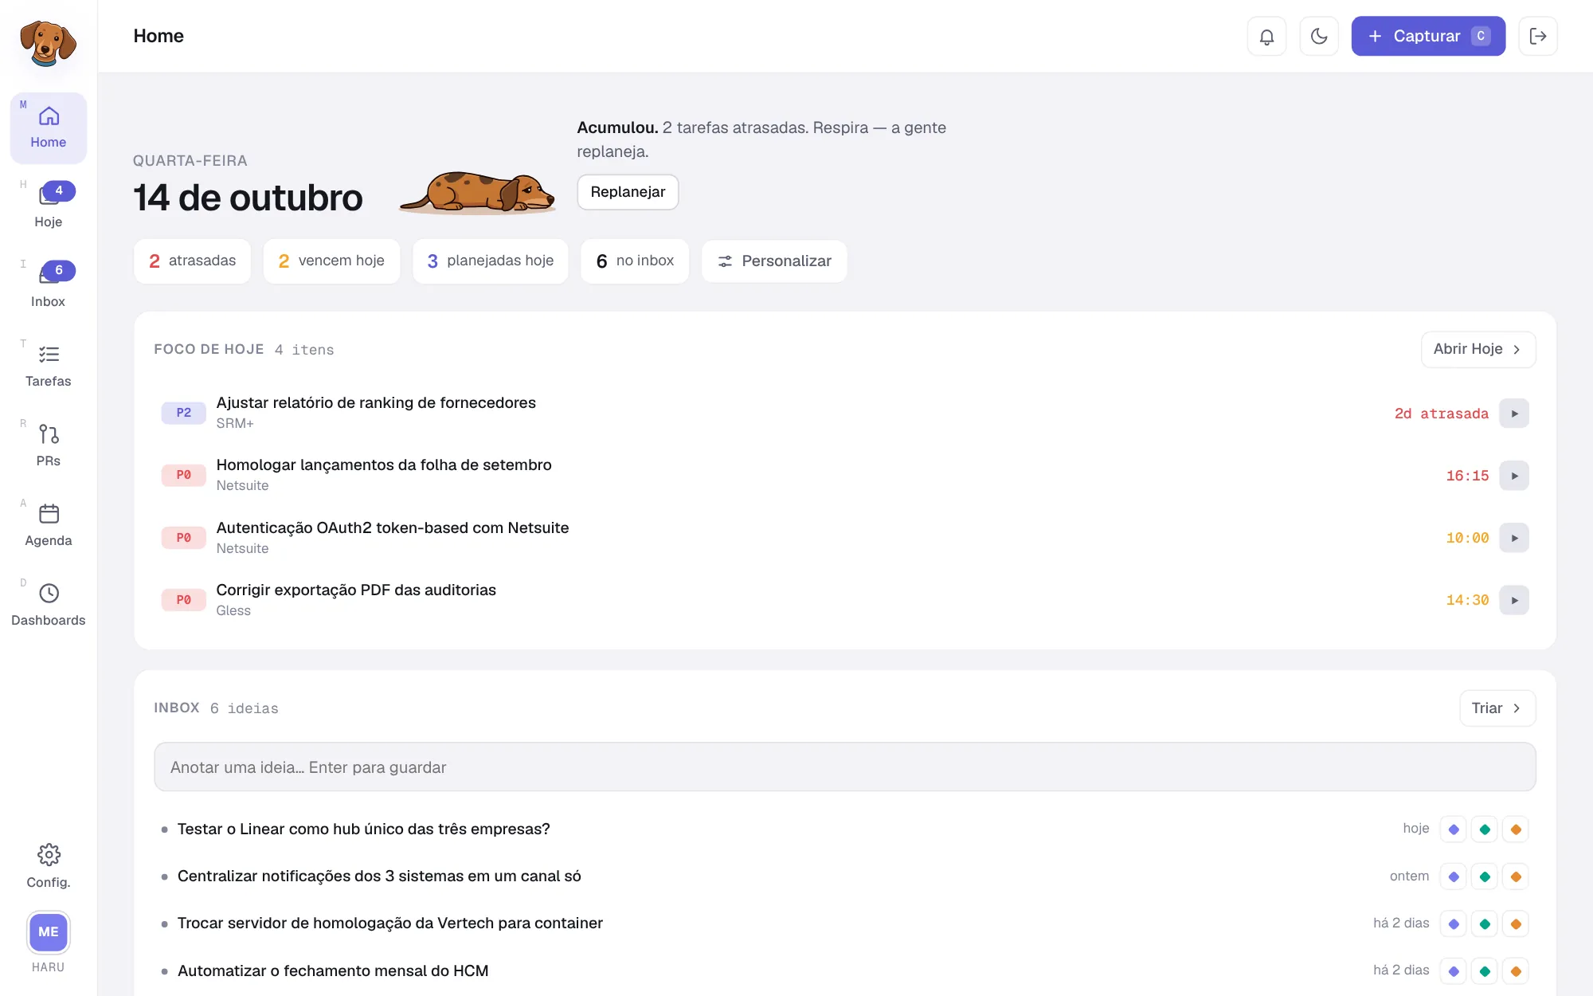
Task: Select the 2 atrasadas chip
Action: [192, 261]
